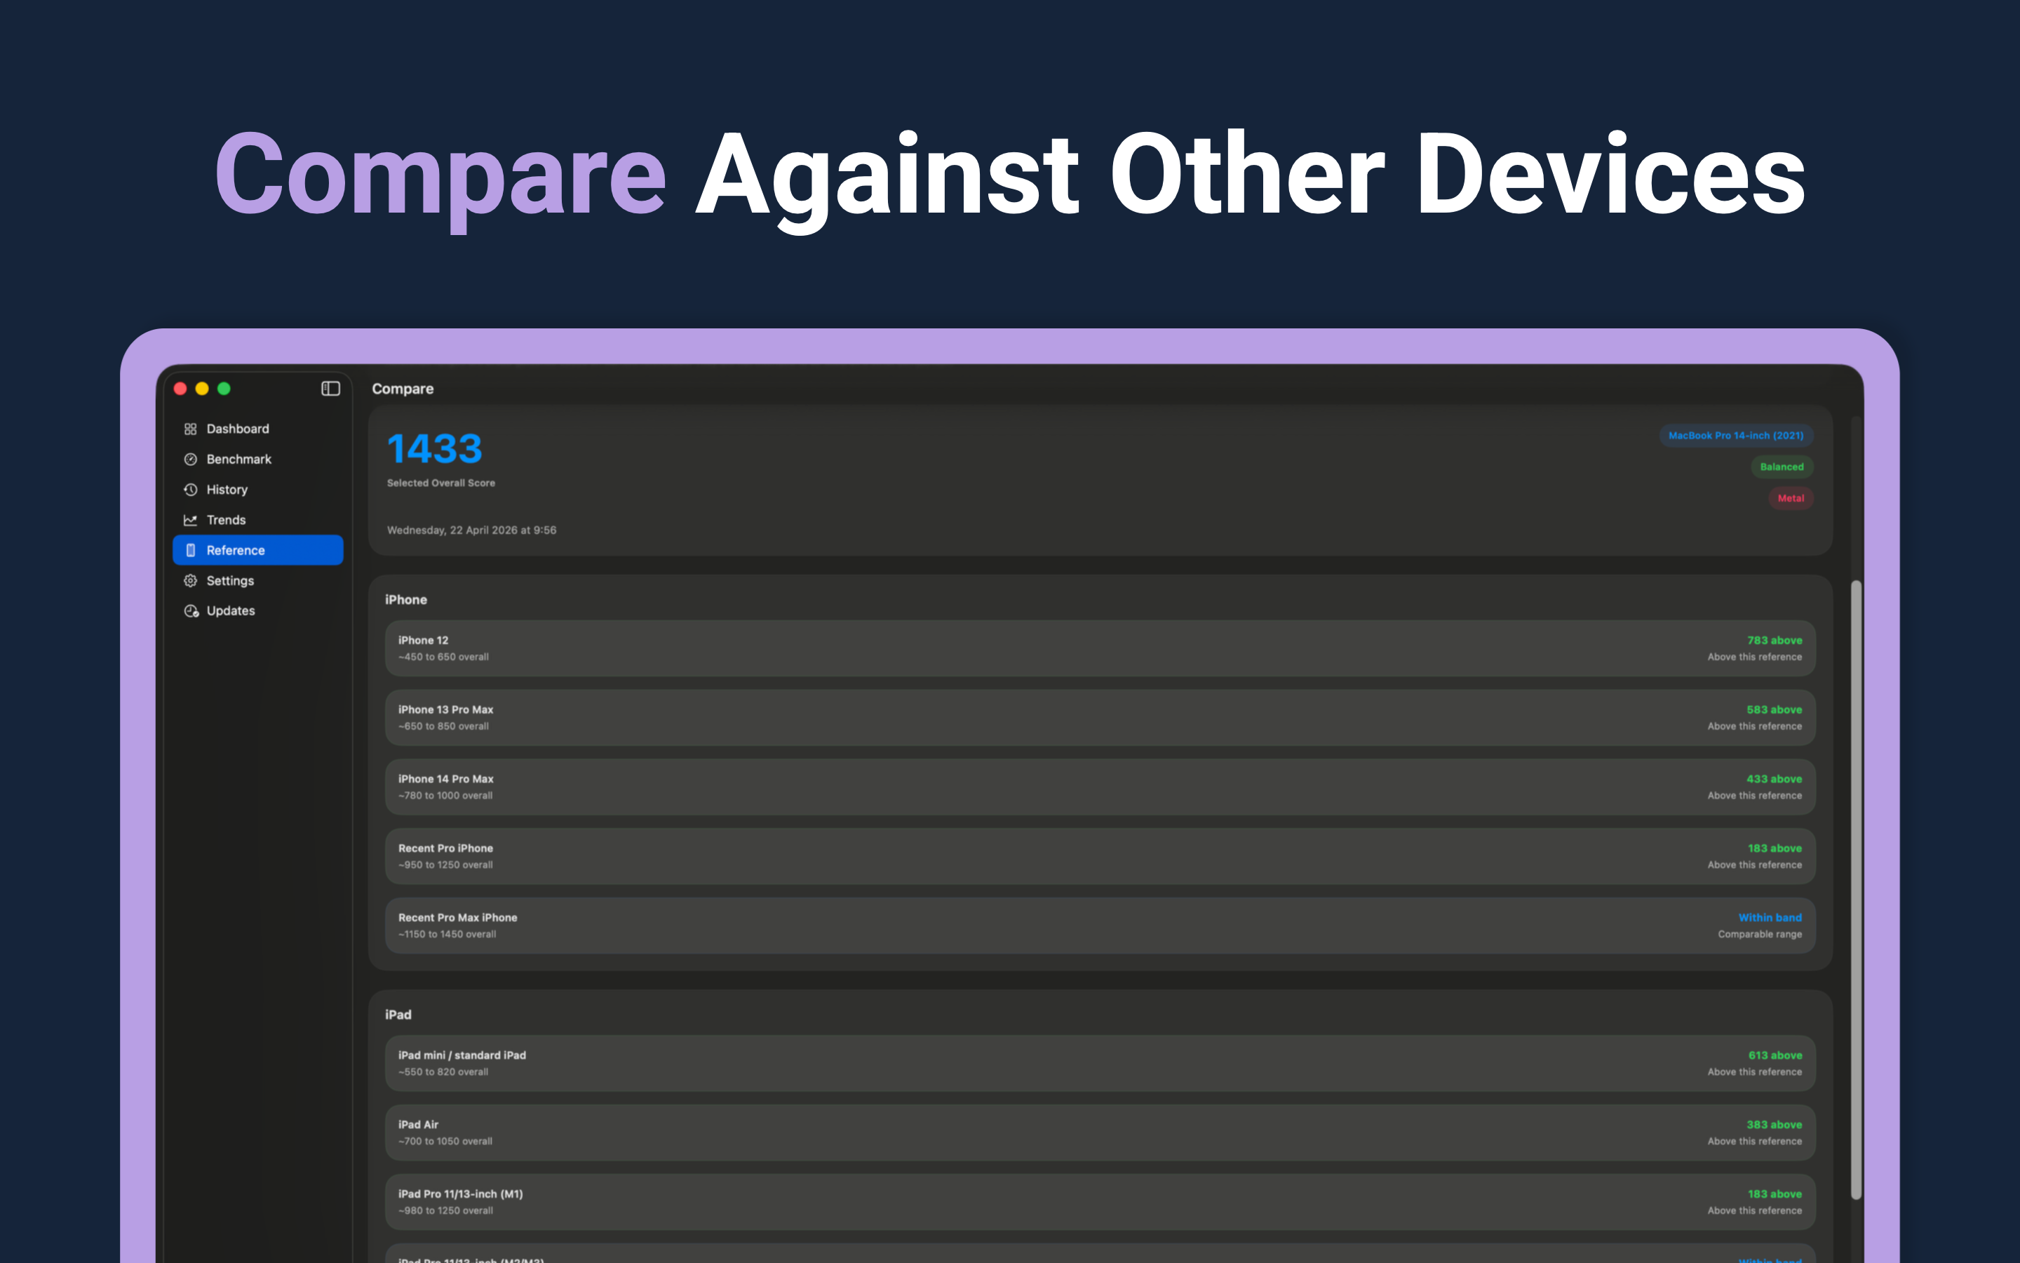Open Settings from the sidebar
2020x1263 pixels.
click(x=258, y=580)
